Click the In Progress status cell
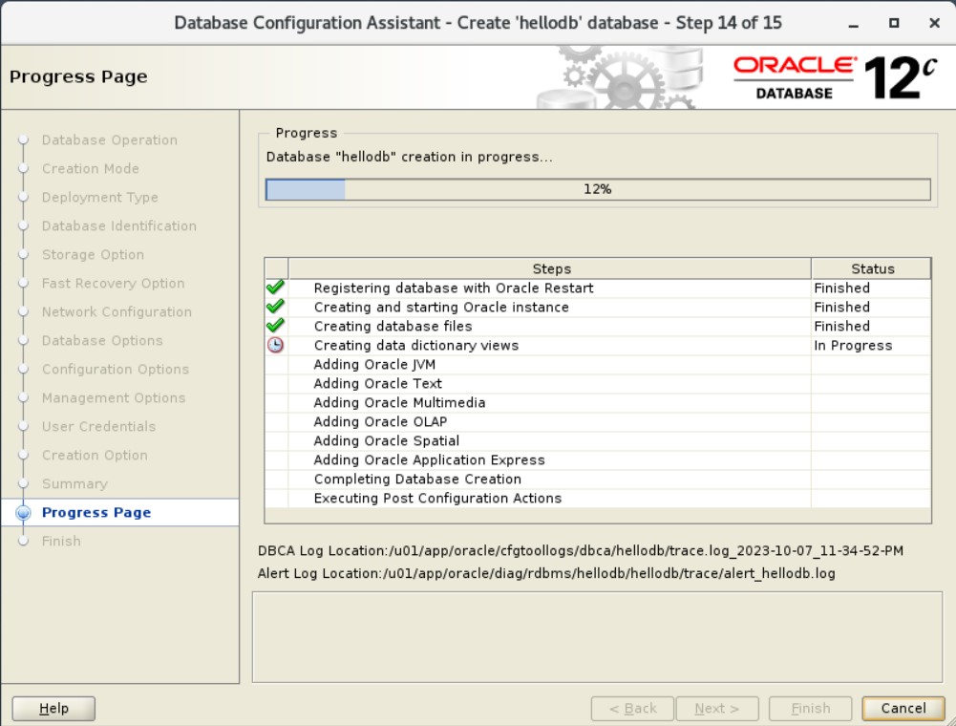Screen dimensions: 956x726 (871, 345)
